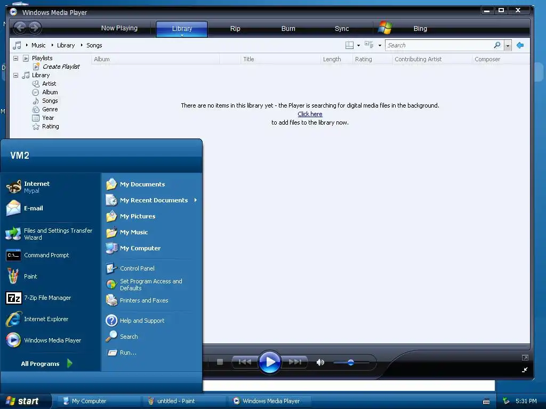Expand the Library breadcrumb arrow

point(52,45)
